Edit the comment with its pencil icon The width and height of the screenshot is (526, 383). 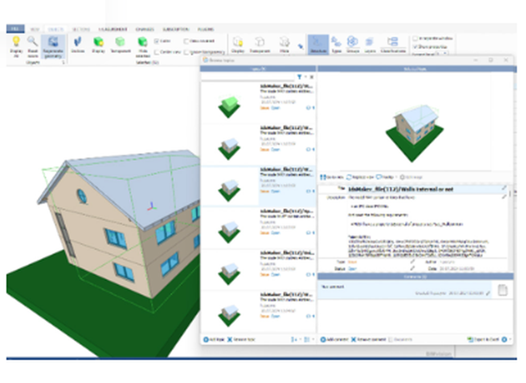(x=488, y=293)
